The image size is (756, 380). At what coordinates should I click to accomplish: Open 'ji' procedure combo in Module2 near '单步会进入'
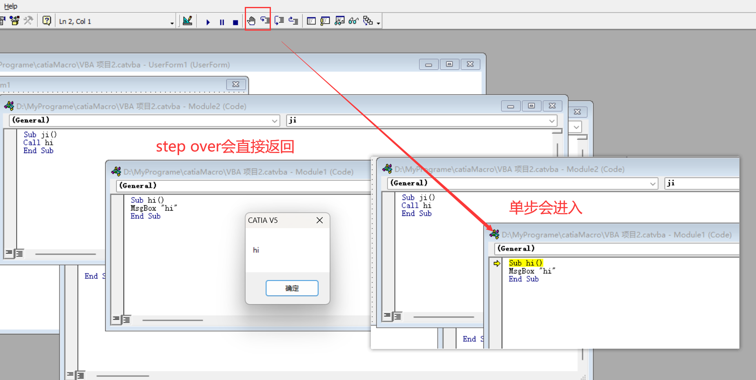702,183
